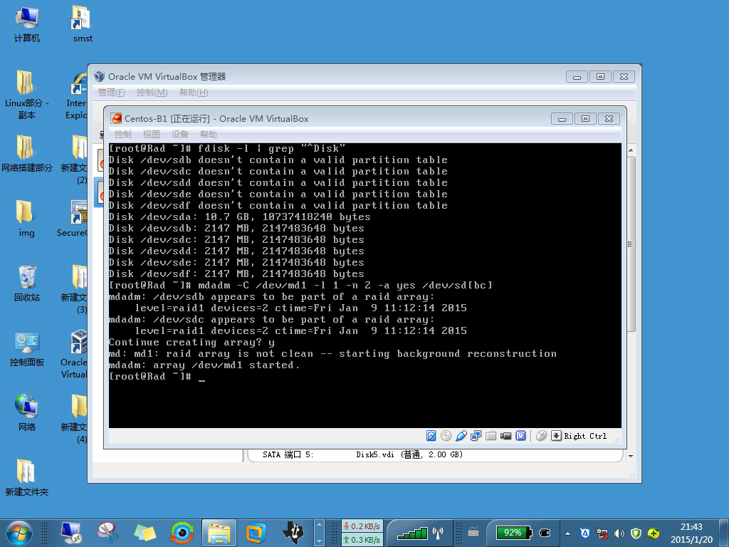Image resolution: width=729 pixels, height=547 pixels.
Task: Open the shared folders icon in VM status bar
Action: [491, 436]
